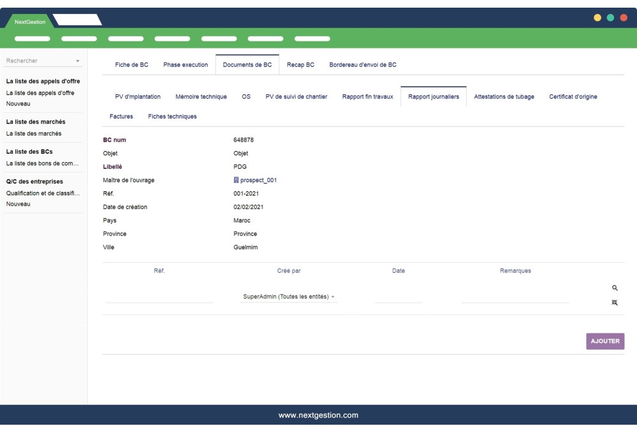The width and height of the screenshot is (637, 433).
Task: Go to Bordereau d'envoi de BC tab
Action: [x=362, y=64]
